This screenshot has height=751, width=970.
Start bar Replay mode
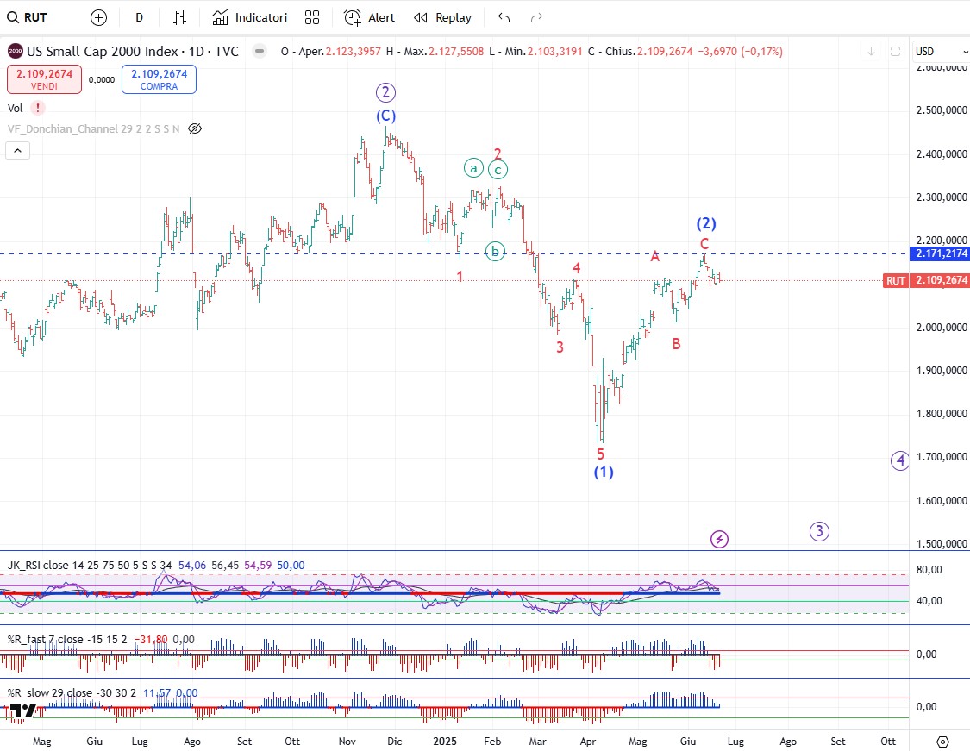(x=443, y=17)
